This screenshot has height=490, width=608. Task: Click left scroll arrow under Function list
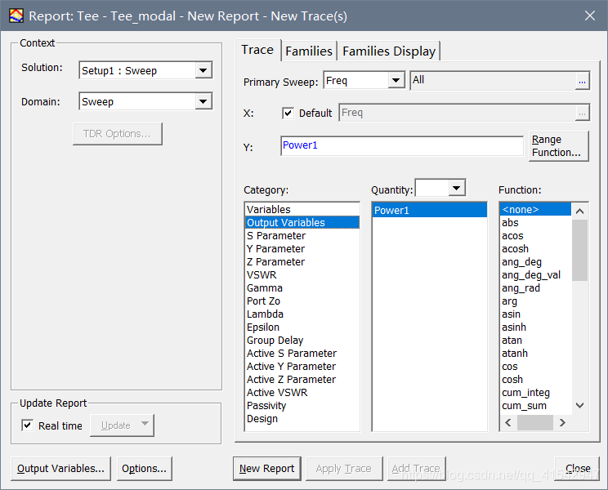508,422
